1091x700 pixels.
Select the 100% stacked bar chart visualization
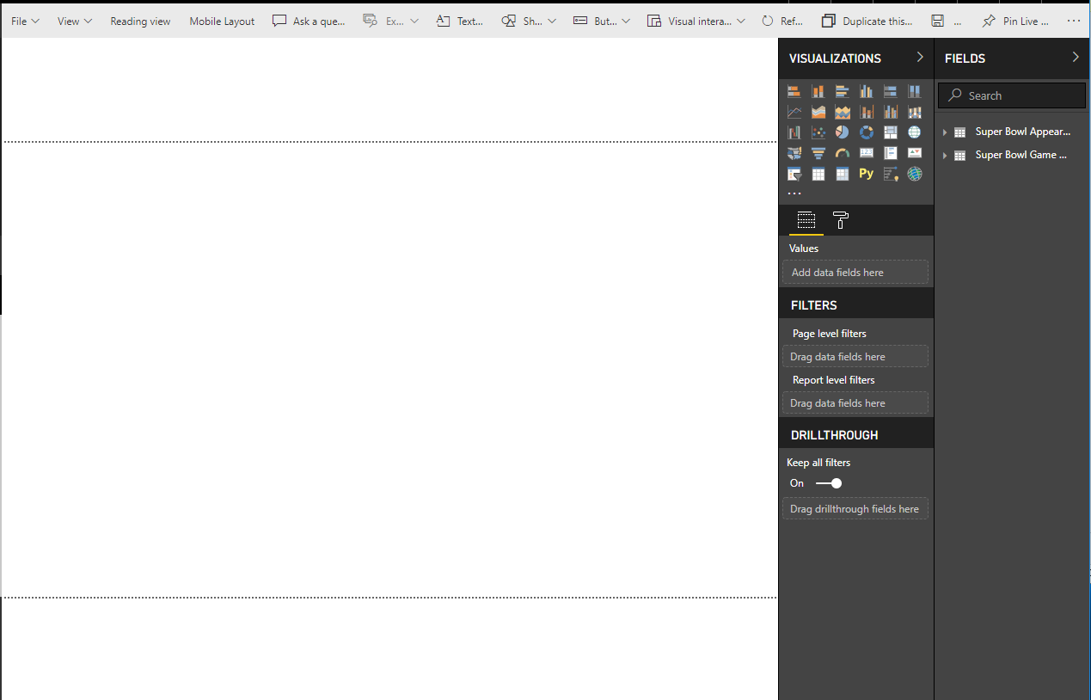tap(891, 91)
